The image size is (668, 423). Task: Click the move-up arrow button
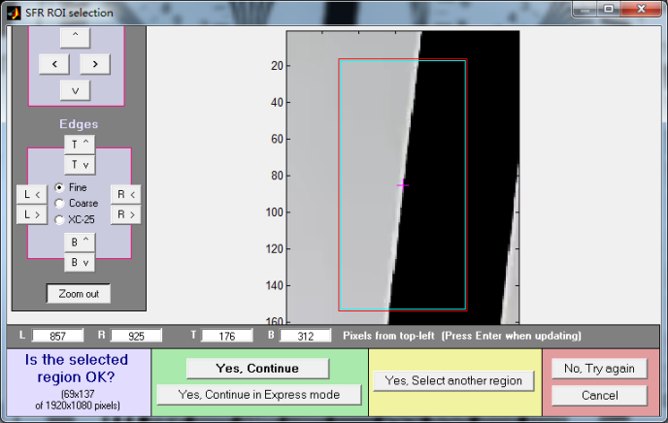click(x=75, y=37)
